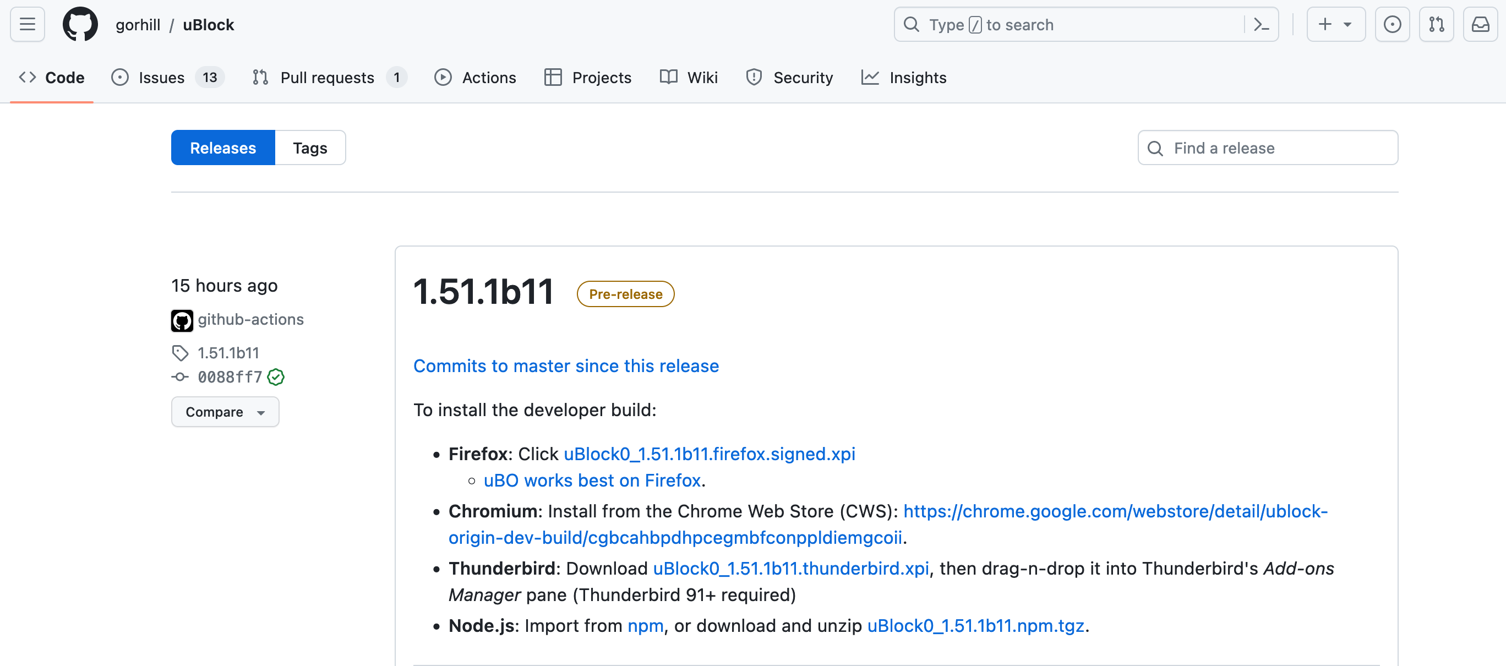Switch to the Projects tab
This screenshot has width=1506, height=666.
587,77
